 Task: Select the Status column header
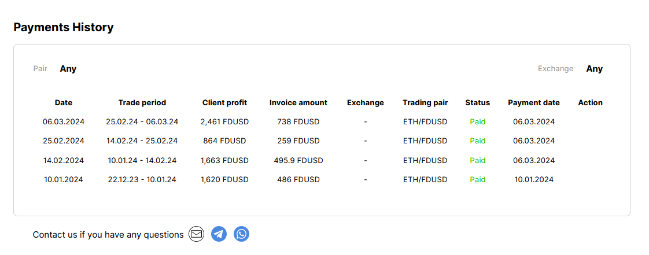tap(478, 103)
